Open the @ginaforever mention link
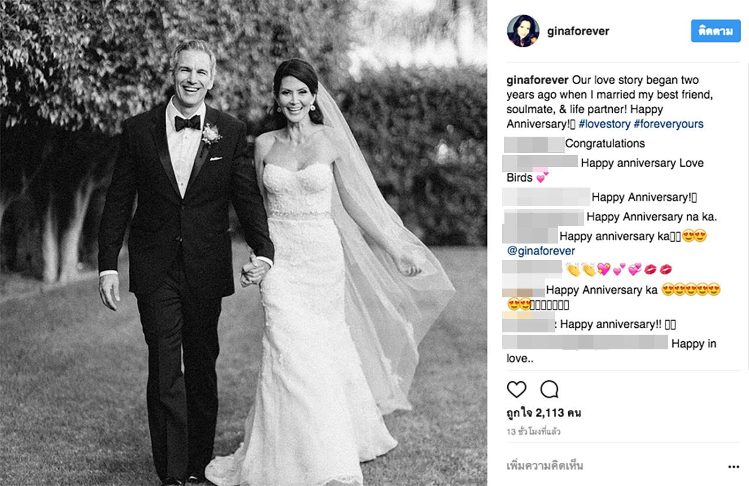Viewport: 749px width, 486px height. coord(541,251)
